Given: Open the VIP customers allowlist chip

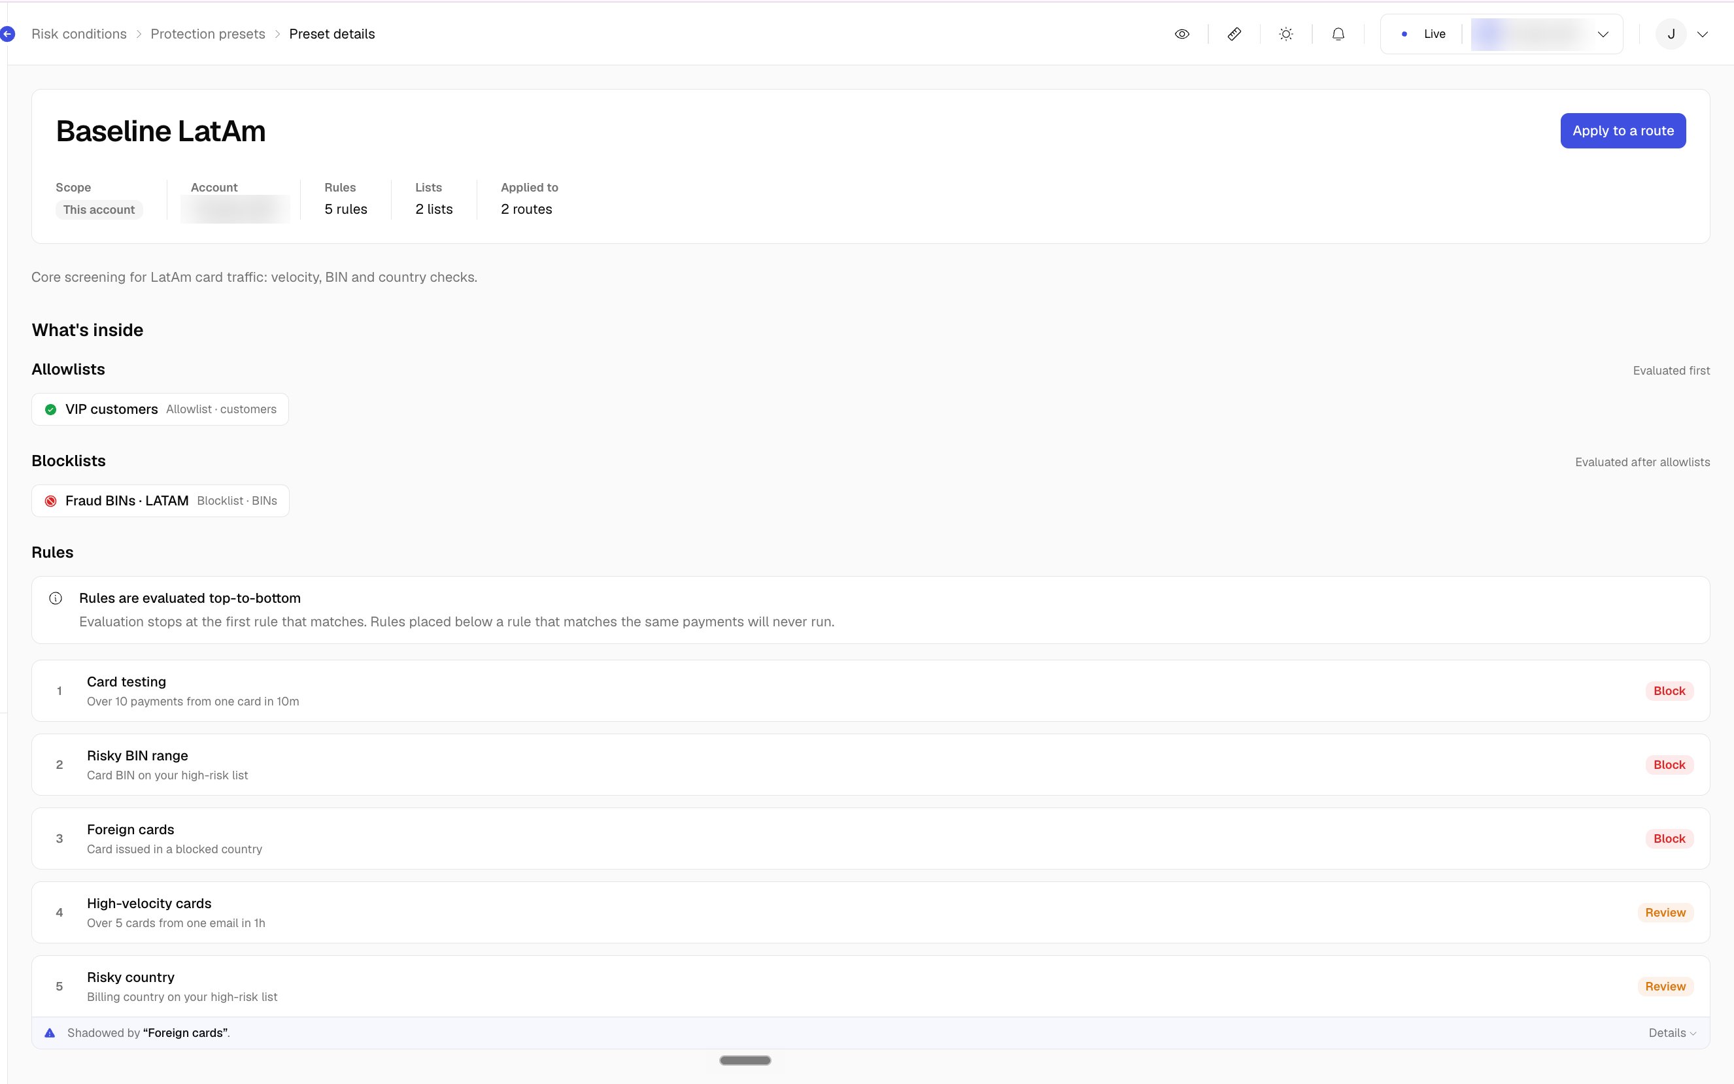Looking at the screenshot, I should pyautogui.click(x=160, y=409).
